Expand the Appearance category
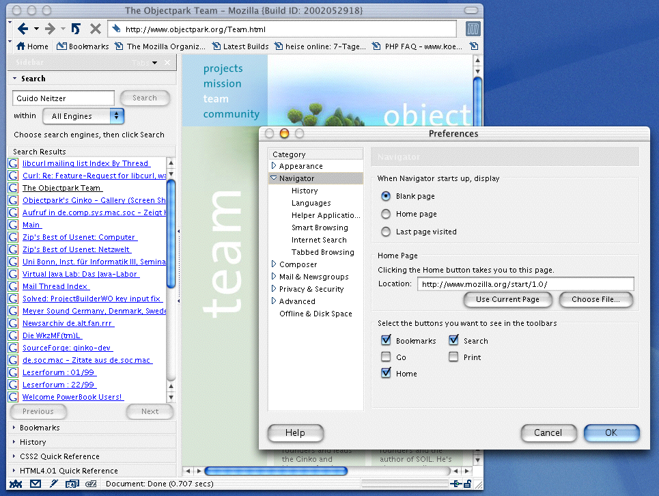 tap(274, 165)
